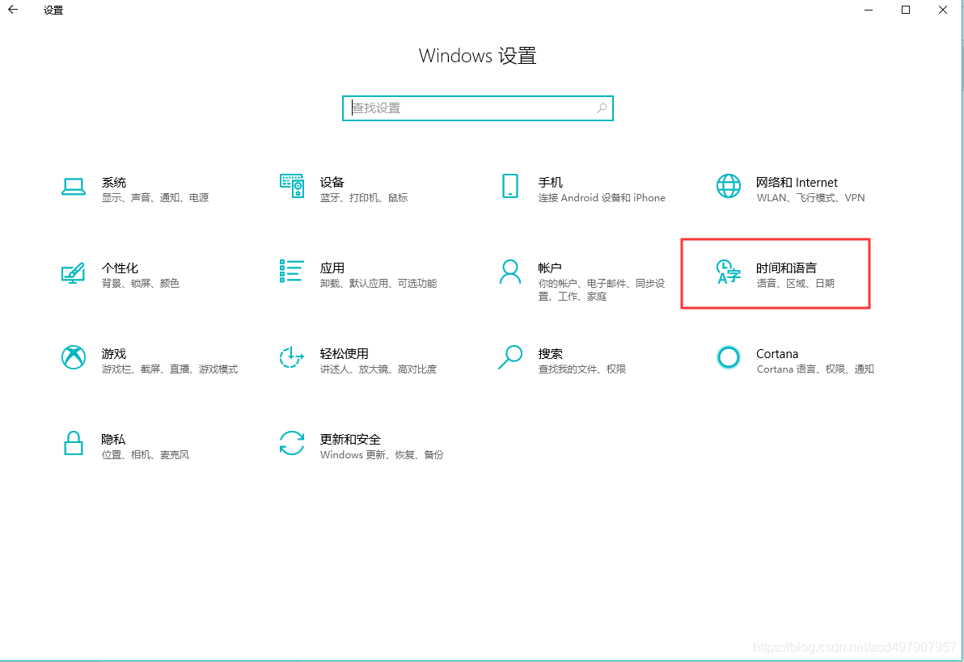
Task: Maximize the Settings window
Action: [x=906, y=10]
